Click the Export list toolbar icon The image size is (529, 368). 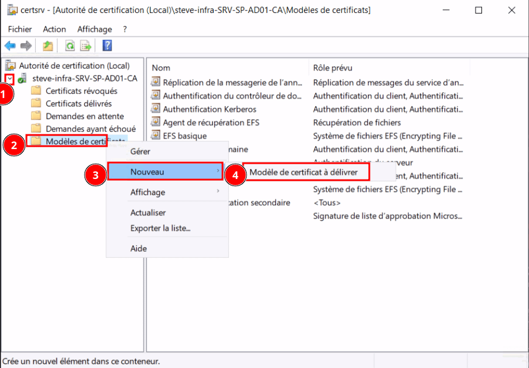(86, 46)
